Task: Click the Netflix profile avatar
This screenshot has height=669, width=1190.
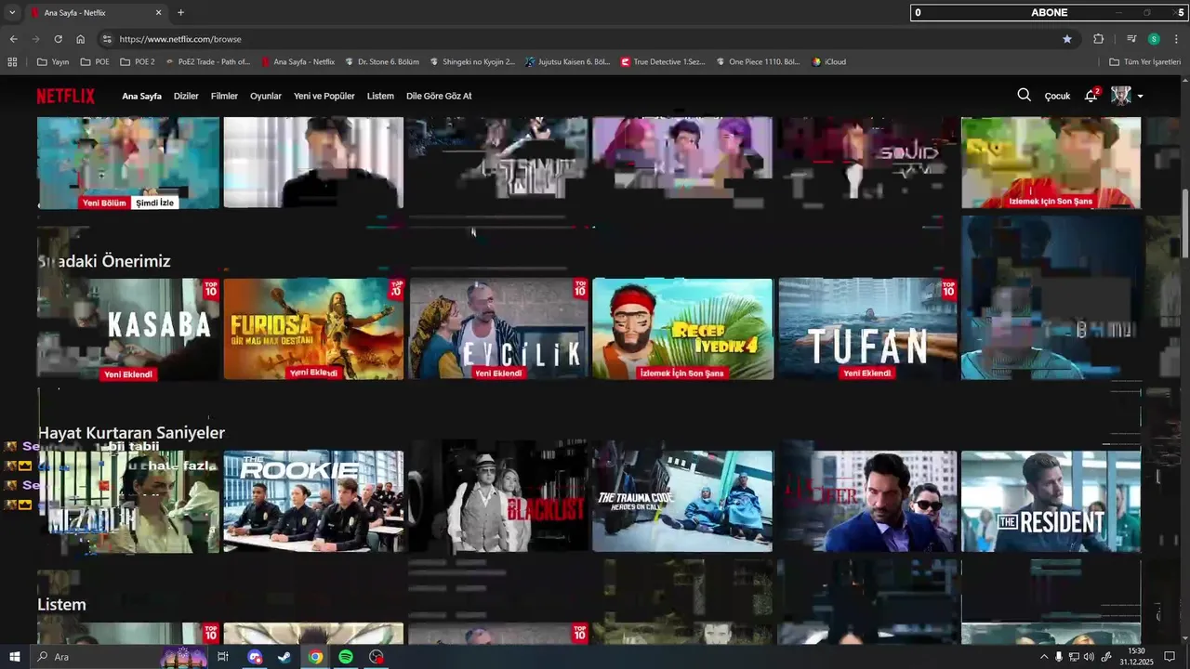Action: 1121,96
